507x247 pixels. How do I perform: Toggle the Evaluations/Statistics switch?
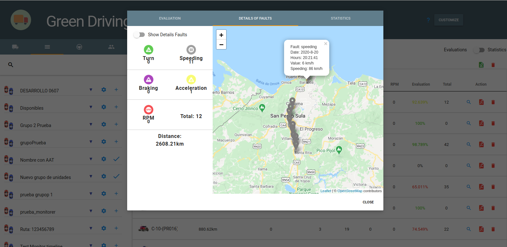[x=479, y=50]
